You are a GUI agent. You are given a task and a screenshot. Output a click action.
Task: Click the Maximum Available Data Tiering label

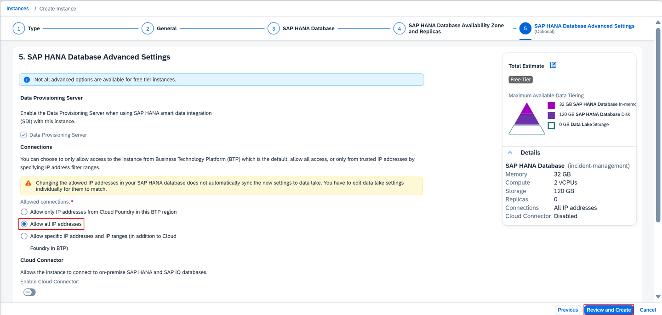pyautogui.click(x=546, y=95)
